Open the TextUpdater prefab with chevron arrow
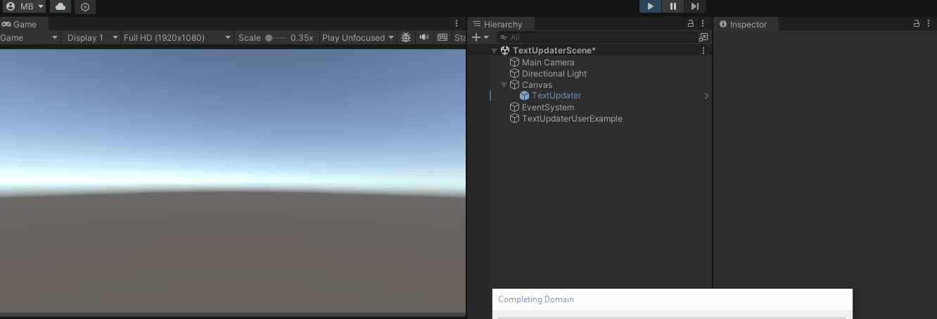 point(706,96)
